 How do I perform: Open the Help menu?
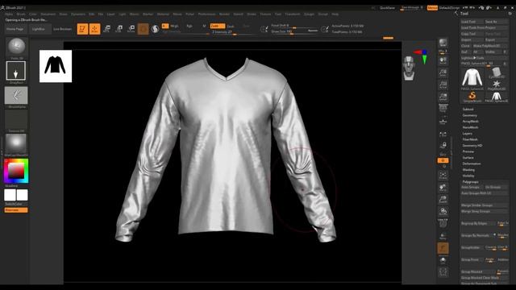tap(335, 14)
